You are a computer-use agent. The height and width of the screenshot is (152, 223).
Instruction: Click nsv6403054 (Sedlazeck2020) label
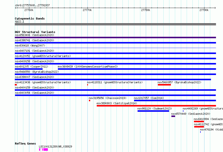pyautogui.click(x=35, y=93)
